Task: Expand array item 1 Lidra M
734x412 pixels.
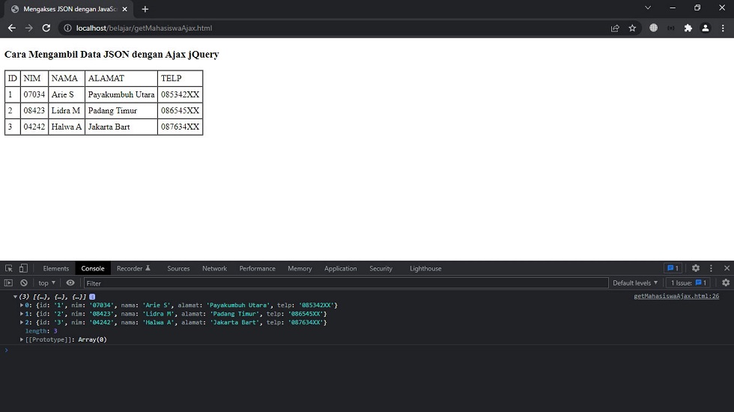Action: (22, 314)
